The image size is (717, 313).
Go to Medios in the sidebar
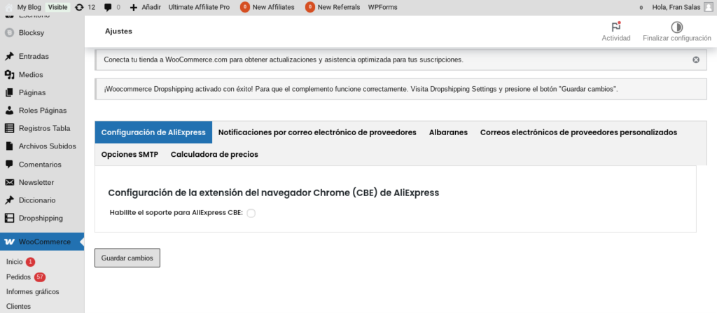pyautogui.click(x=31, y=75)
